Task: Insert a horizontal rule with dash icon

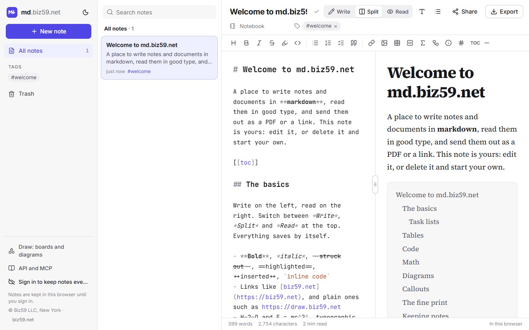Action: 487,43
